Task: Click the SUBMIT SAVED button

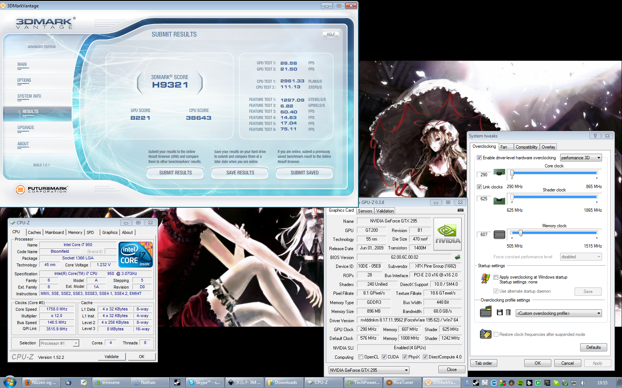Action: 304,173
